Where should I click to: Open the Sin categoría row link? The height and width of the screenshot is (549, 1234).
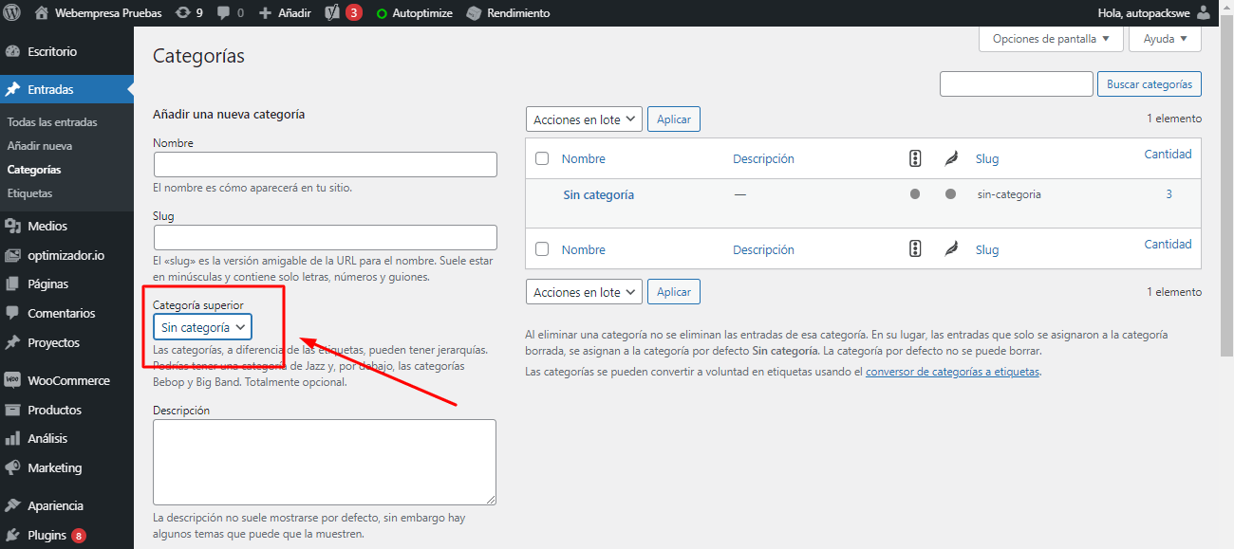pyautogui.click(x=598, y=194)
